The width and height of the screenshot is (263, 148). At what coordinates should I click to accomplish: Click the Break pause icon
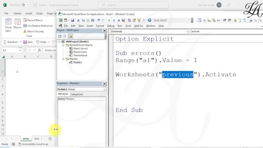pyautogui.click(x=114, y=20)
